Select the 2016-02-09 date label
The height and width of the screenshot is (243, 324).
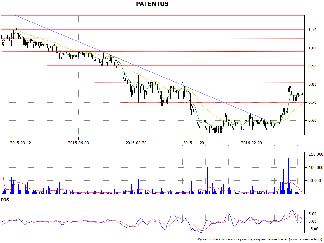pyautogui.click(x=252, y=143)
